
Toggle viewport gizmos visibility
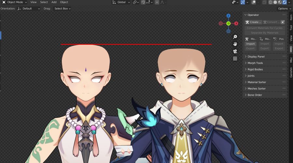243,2
